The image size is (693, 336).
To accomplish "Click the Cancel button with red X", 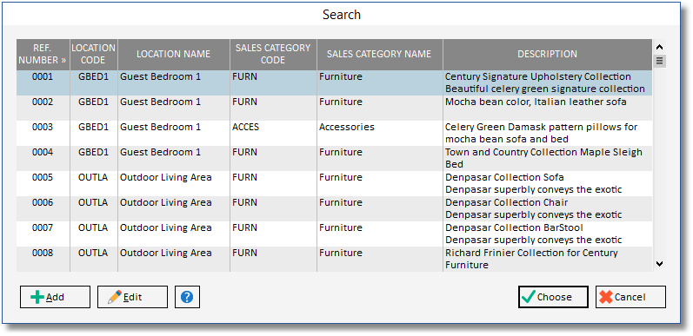I will (630, 297).
